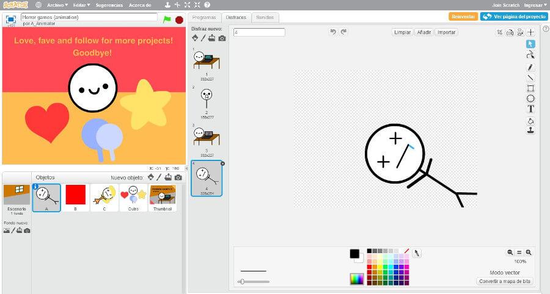Pick color with the eyedropper
The height and width of the screenshot is (294, 550).
click(x=417, y=253)
